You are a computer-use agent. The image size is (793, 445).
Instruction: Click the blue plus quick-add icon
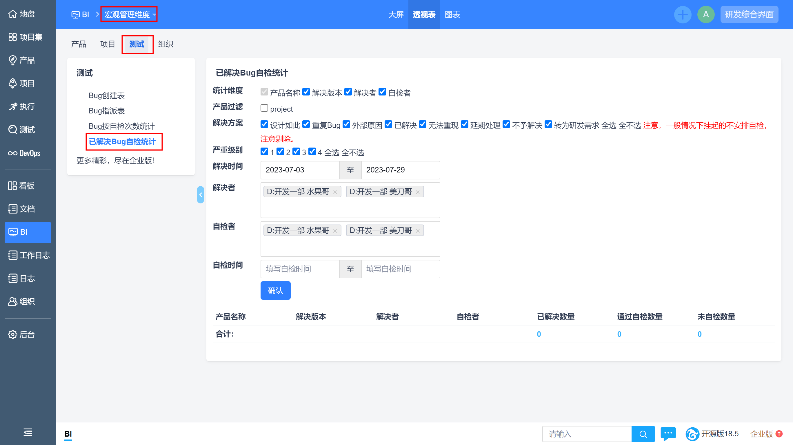[683, 14]
